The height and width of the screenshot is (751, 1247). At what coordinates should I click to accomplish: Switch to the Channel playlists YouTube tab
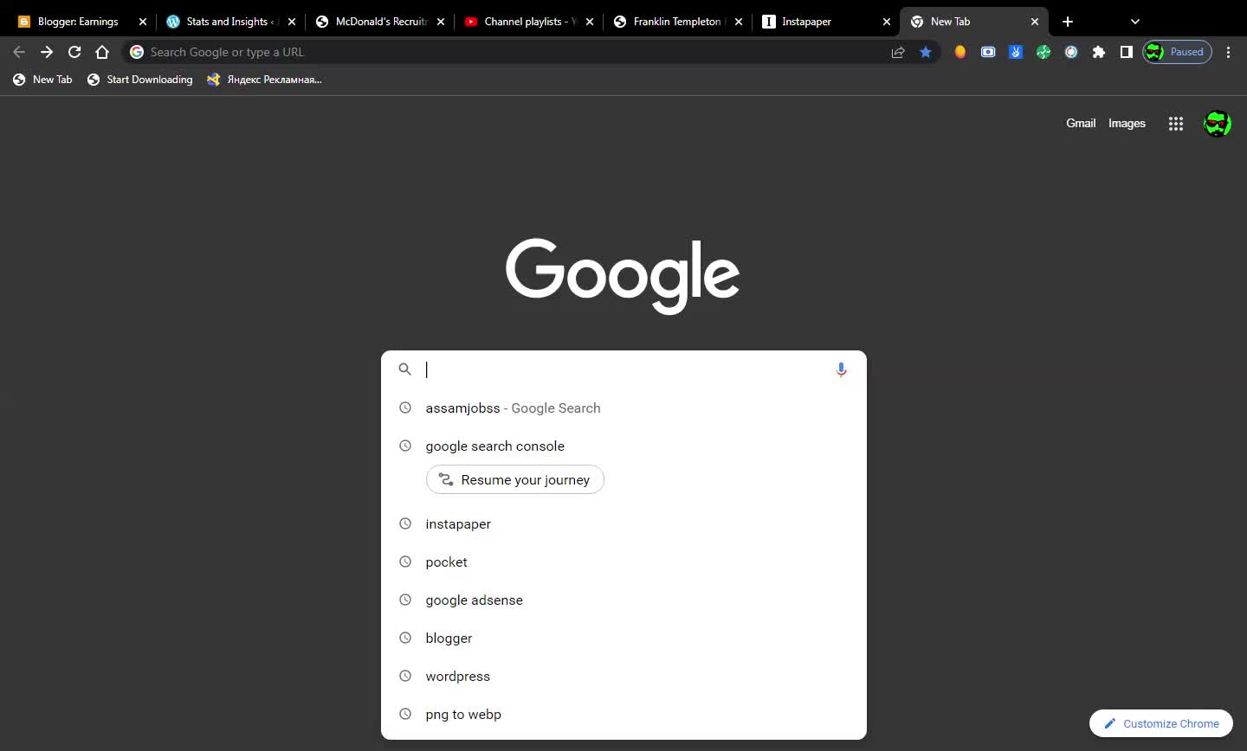[530, 22]
